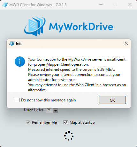Close the Info dialog with its X
This screenshot has width=137, height=147.
[126, 43]
